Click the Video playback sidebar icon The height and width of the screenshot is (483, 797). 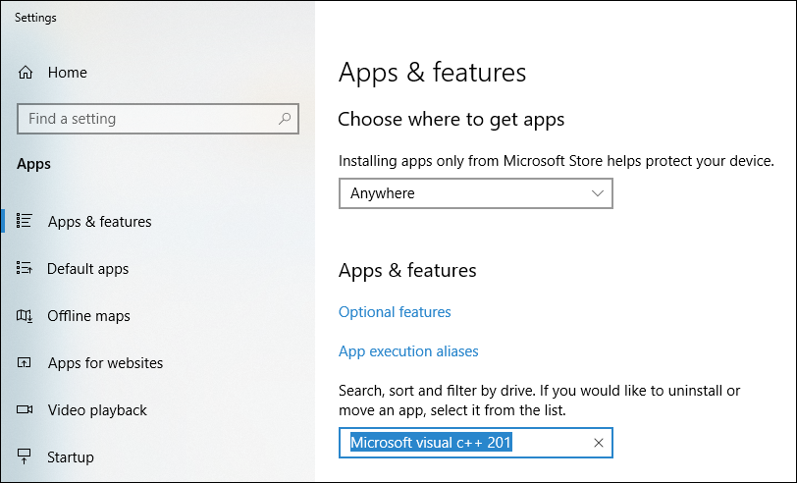(x=26, y=410)
